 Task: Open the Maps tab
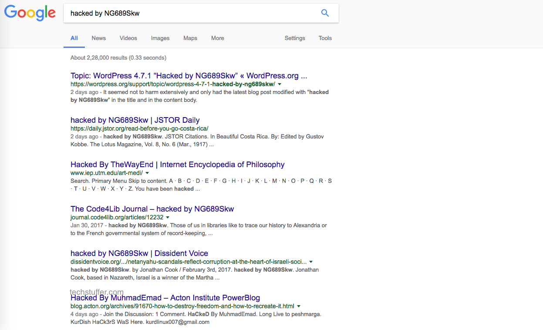click(x=190, y=38)
